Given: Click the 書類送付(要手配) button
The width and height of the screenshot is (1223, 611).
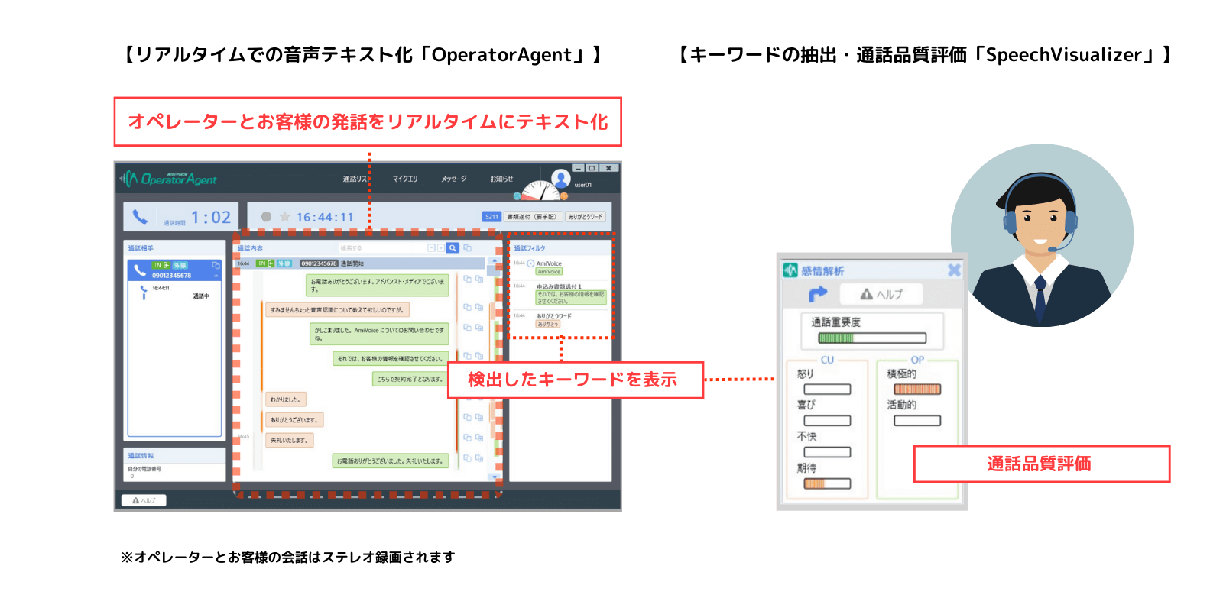Looking at the screenshot, I should coord(533,217).
